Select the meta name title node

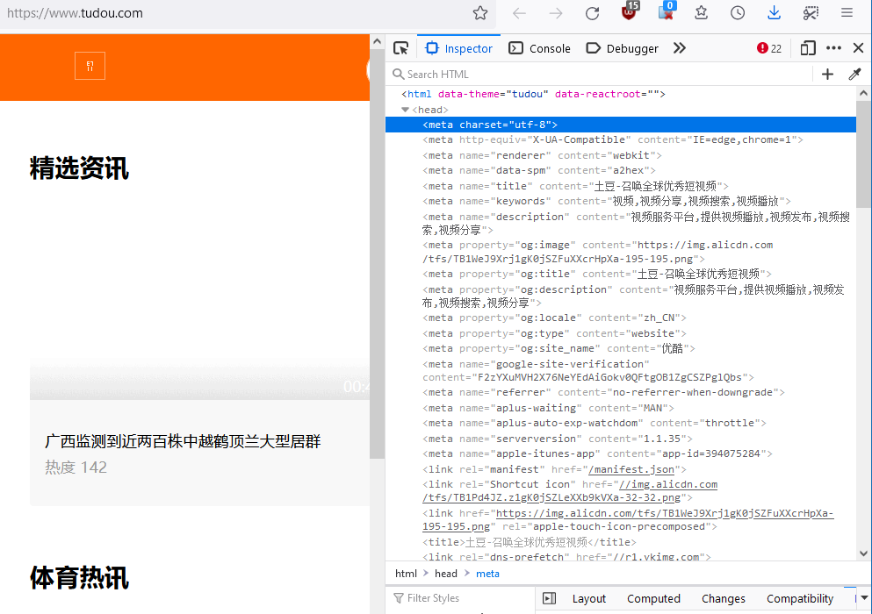(575, 186)
